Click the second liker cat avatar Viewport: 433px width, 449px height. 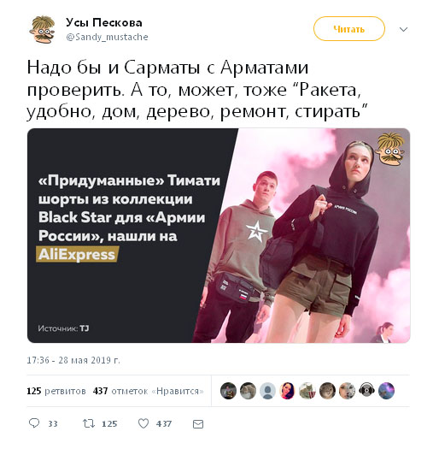[x=248, y=391]
